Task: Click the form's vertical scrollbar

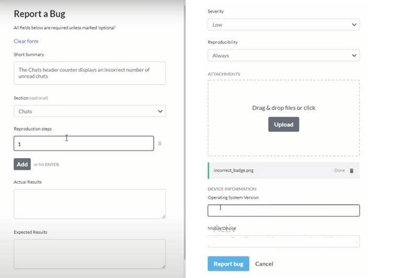Action: (185, 133)
